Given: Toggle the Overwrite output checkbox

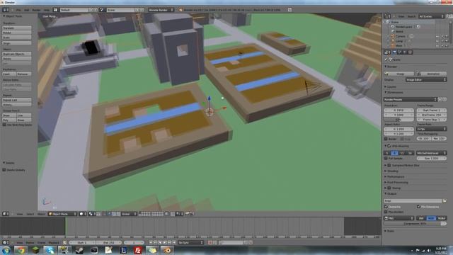Looking at the screenshot, I should click(x=386, y=207).
